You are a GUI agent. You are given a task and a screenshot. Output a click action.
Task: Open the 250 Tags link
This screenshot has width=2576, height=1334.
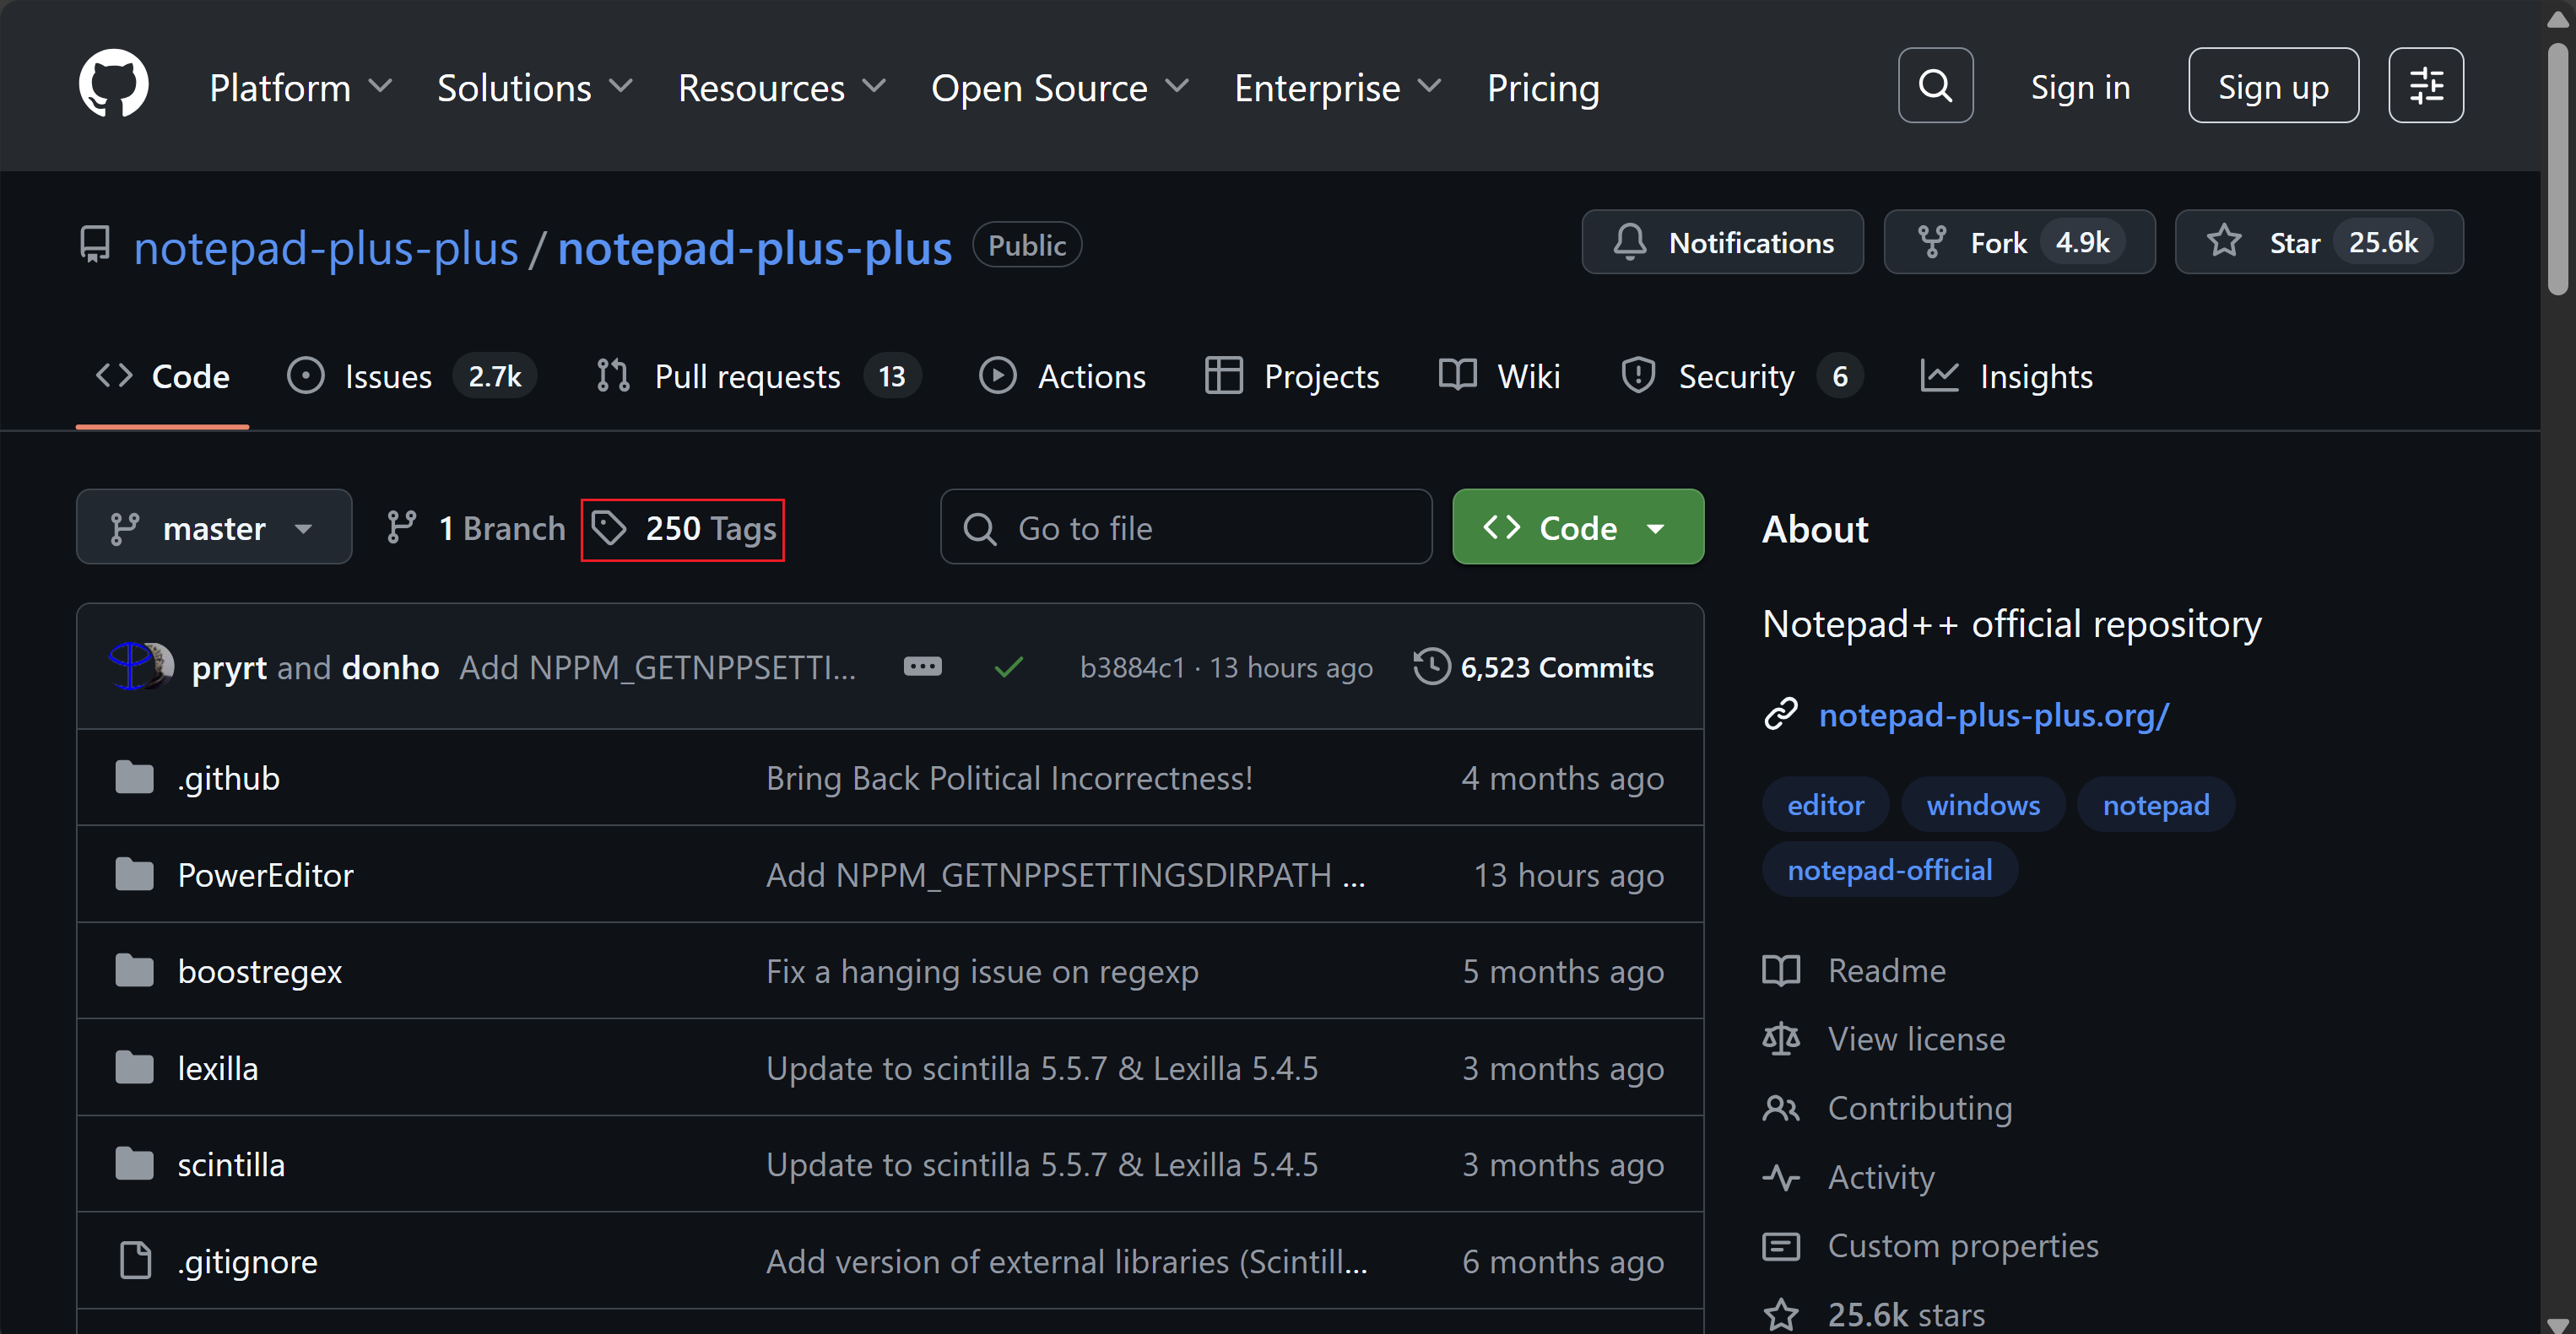[x=683, y=528]
